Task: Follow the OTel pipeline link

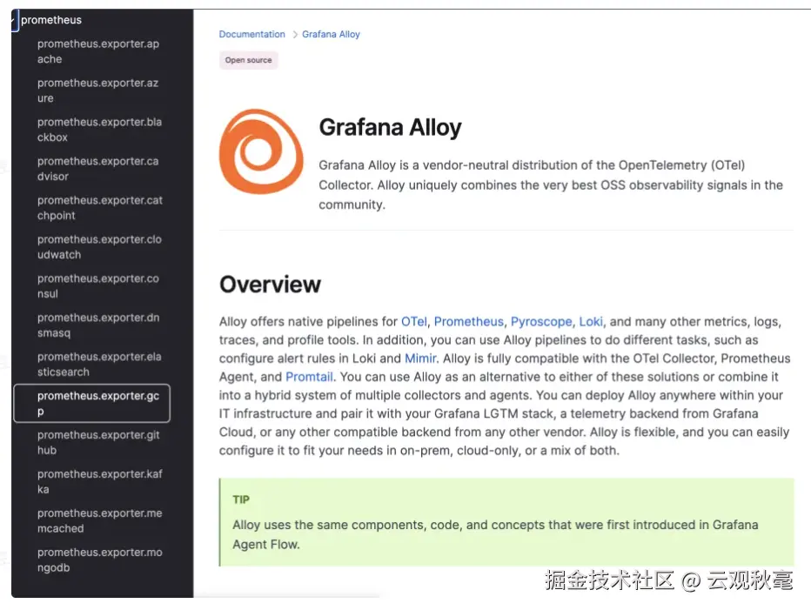Action: [x=414, y=322]
